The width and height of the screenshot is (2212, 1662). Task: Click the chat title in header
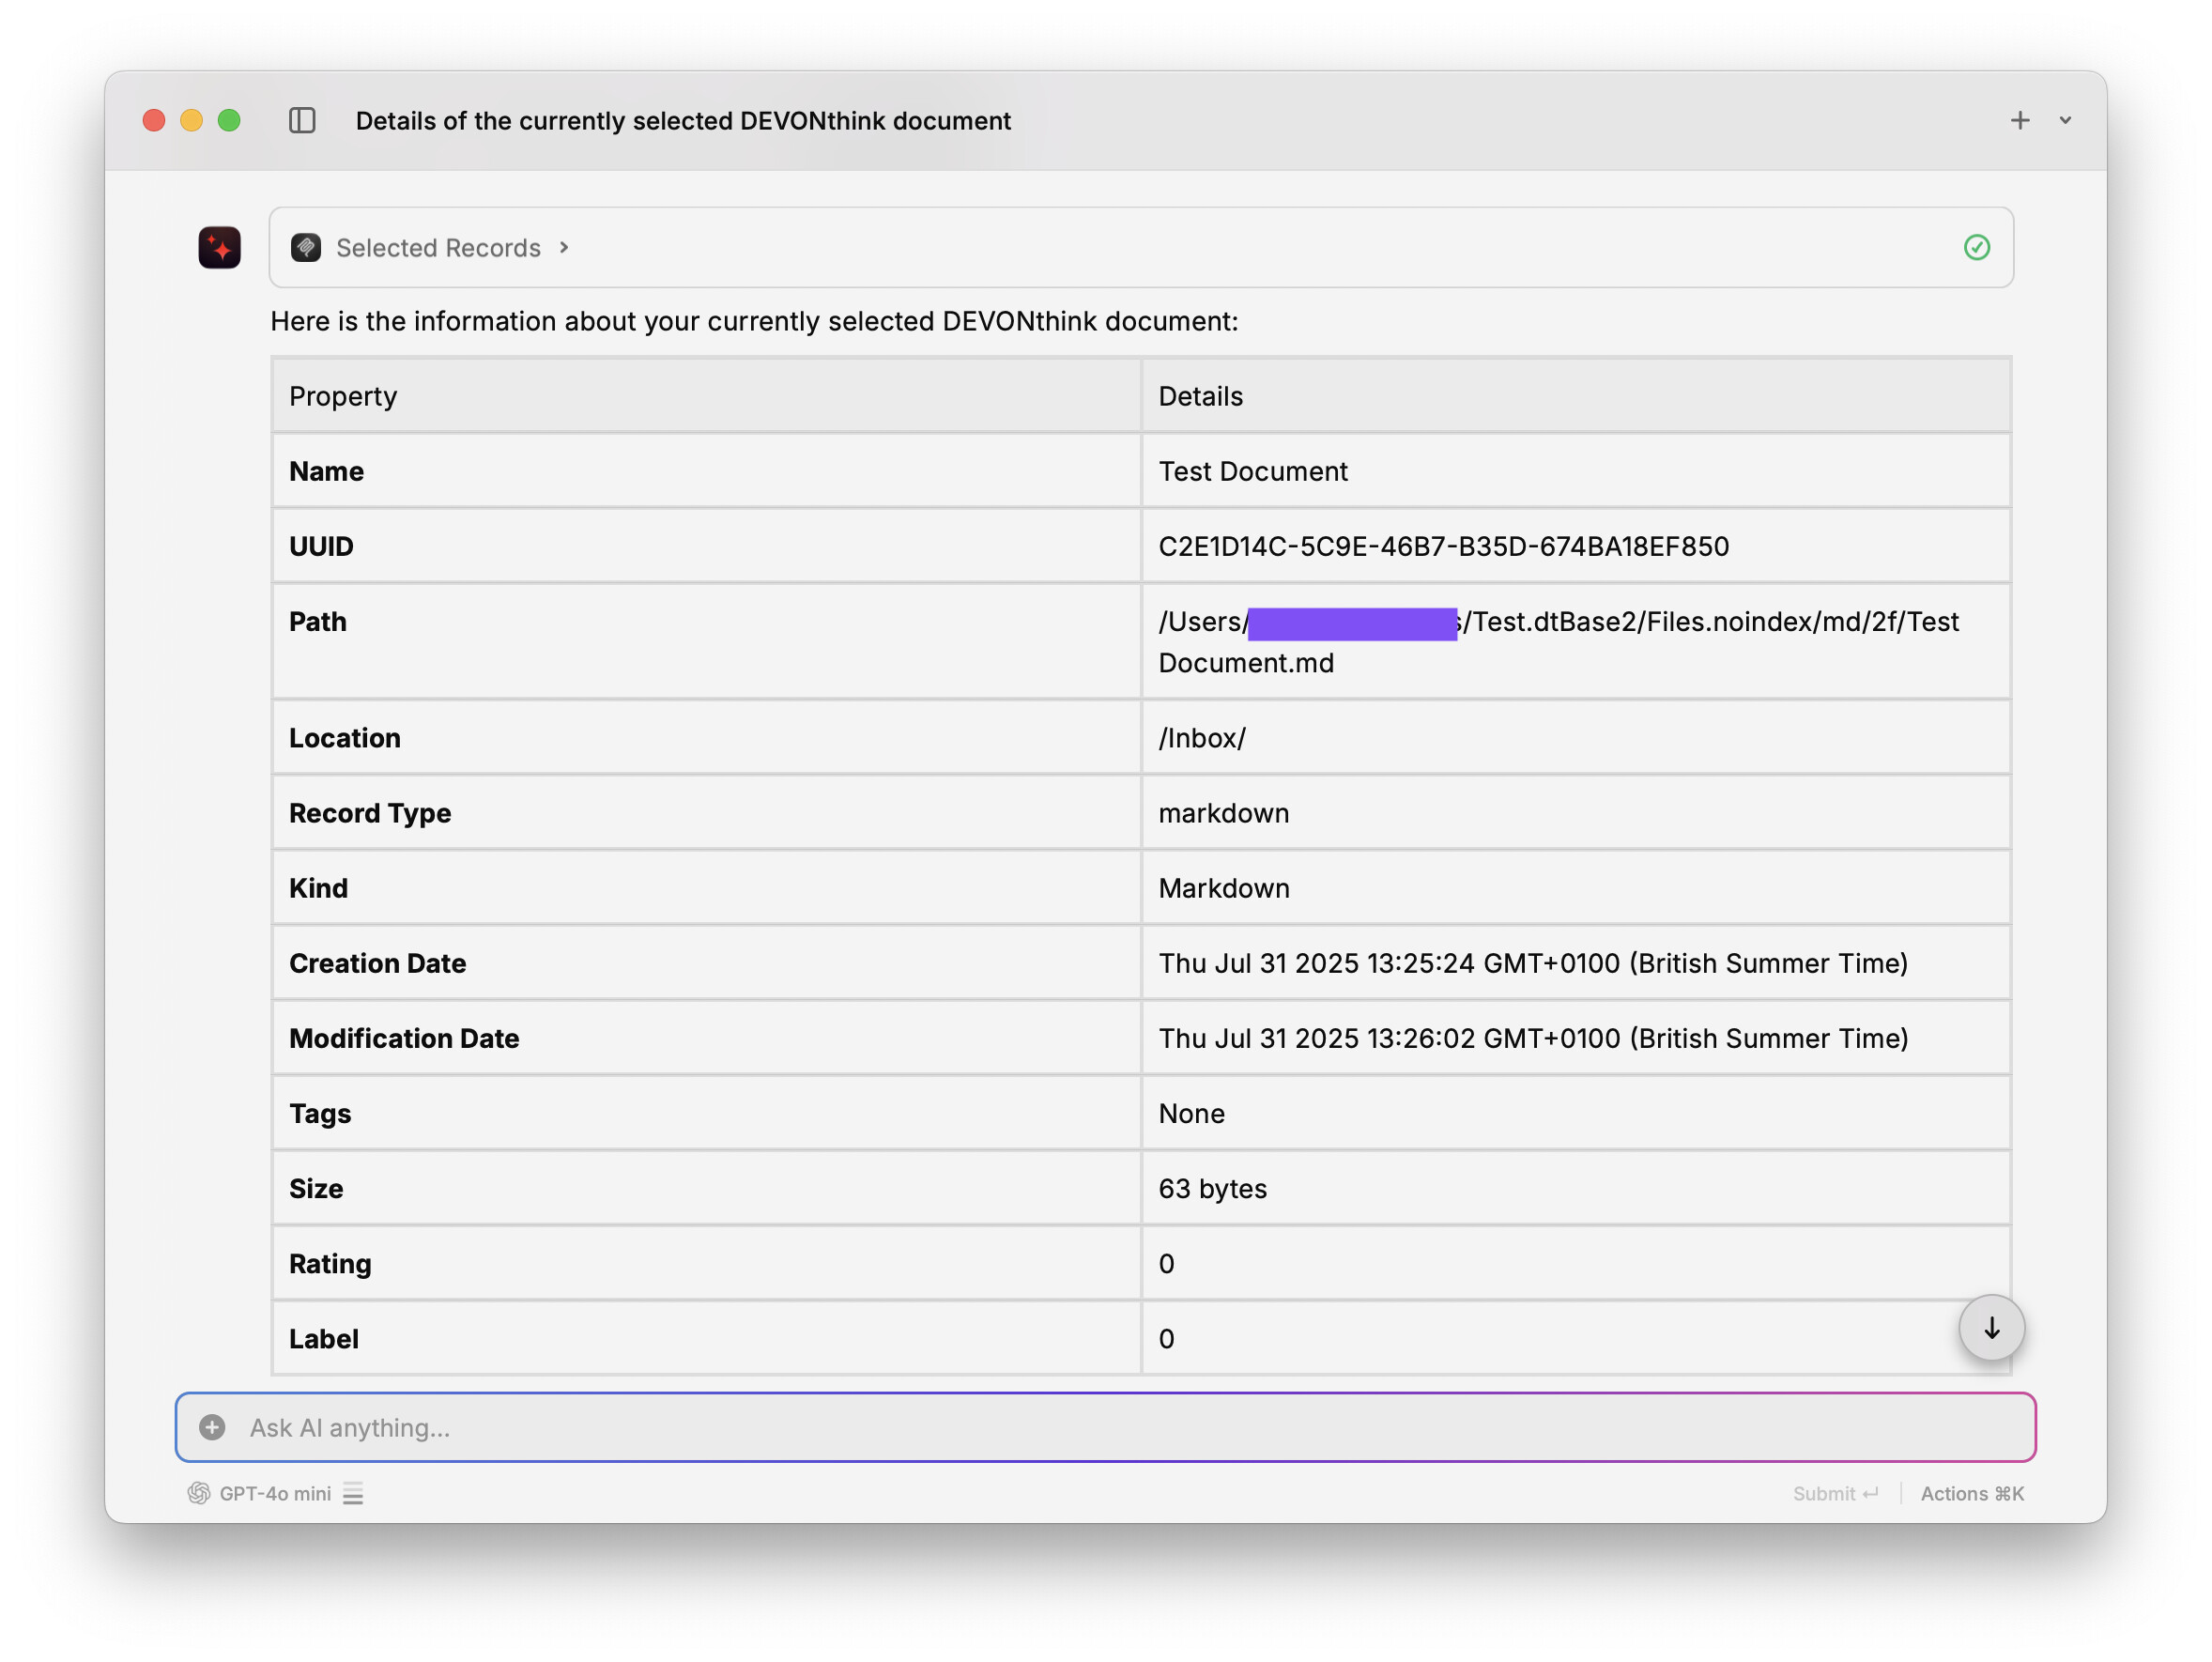683,121
